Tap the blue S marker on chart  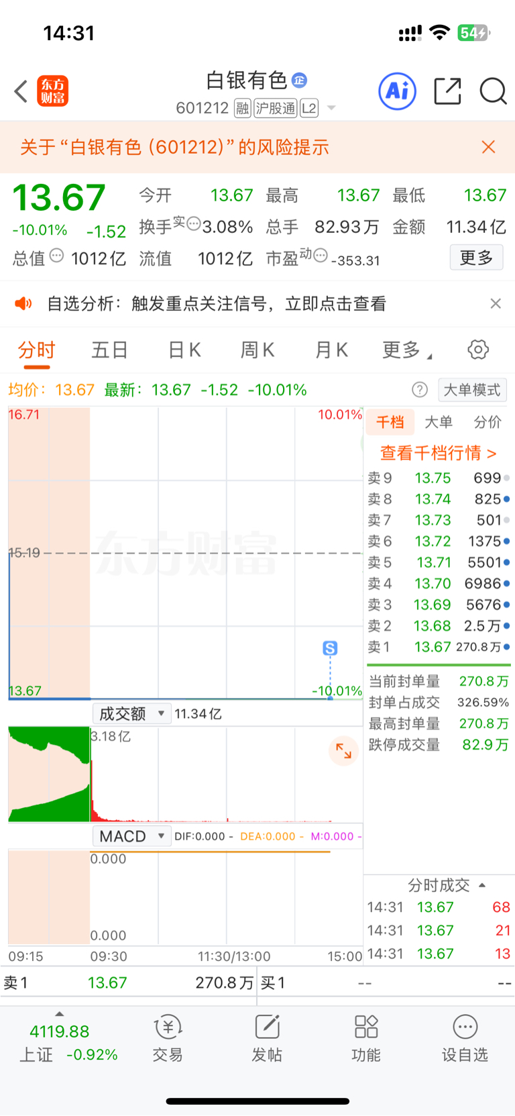330,648
